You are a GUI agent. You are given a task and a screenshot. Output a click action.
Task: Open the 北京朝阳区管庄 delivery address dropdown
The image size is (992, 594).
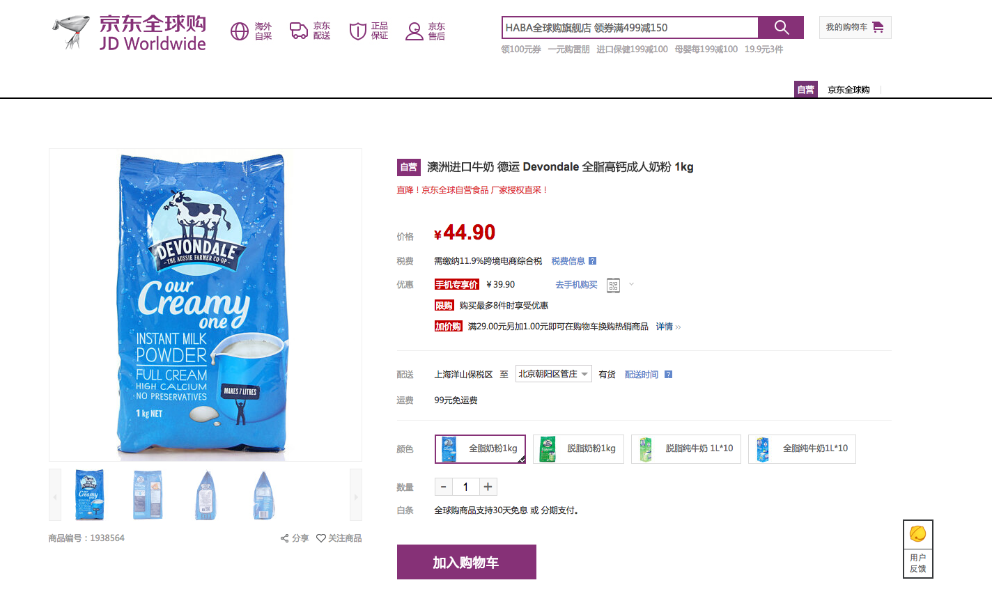(554, 375)
